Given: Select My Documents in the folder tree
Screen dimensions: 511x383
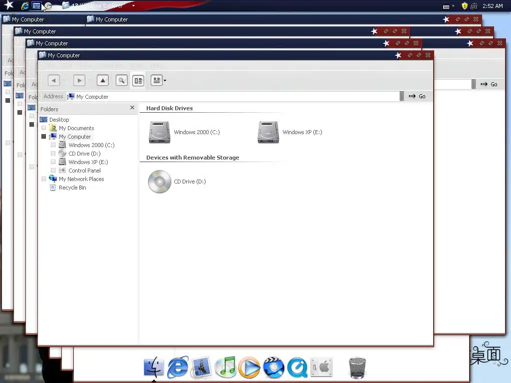Looking at the screenshot, I should (x=76, y=128).
